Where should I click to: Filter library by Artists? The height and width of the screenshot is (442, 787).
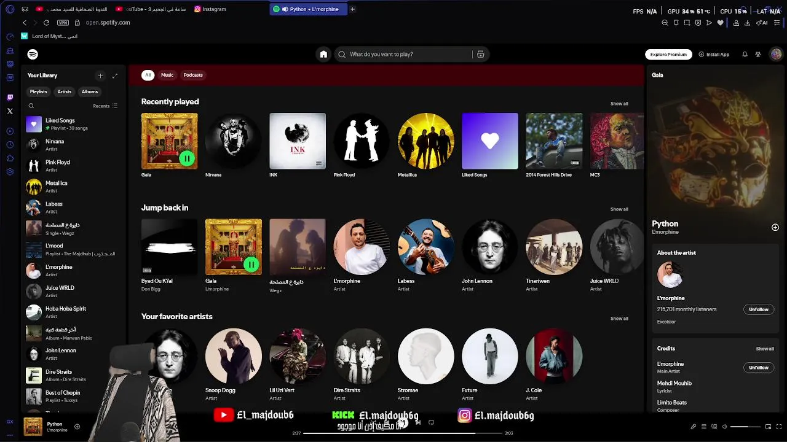[65, 91]
